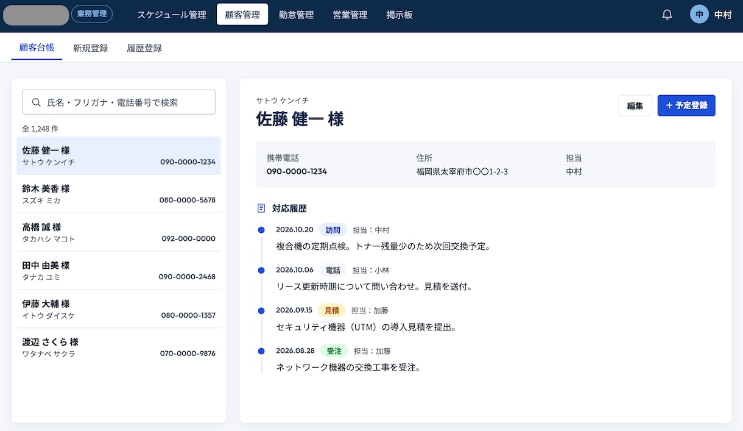This screenshot has height=431, width=743.
Task: Focus the 氏名・フリガナ・電話番号 search field
Action: (x=119, y=102)
